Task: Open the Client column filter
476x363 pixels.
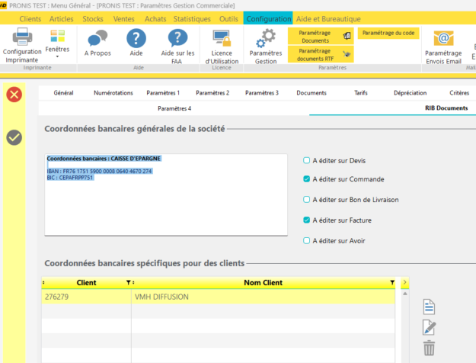Action: [128, 282]
